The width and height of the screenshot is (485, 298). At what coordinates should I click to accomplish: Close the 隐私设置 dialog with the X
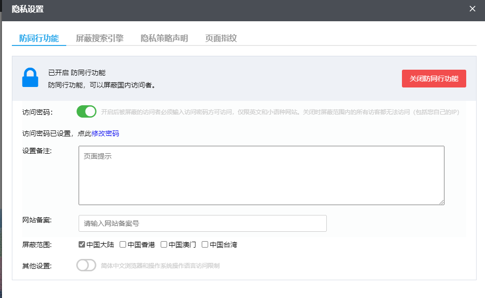pyautogui.click(x=472, y=9)
